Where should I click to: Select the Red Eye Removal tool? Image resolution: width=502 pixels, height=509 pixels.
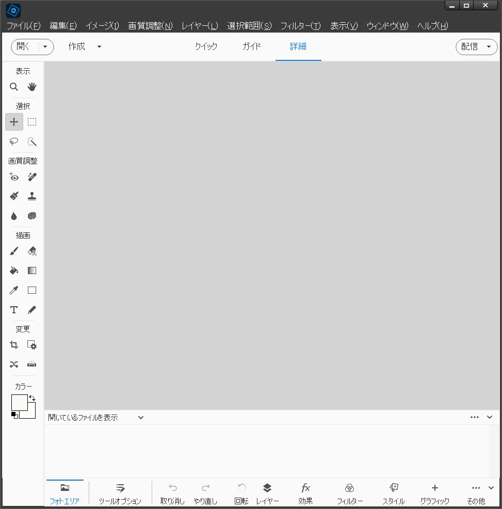13,177
